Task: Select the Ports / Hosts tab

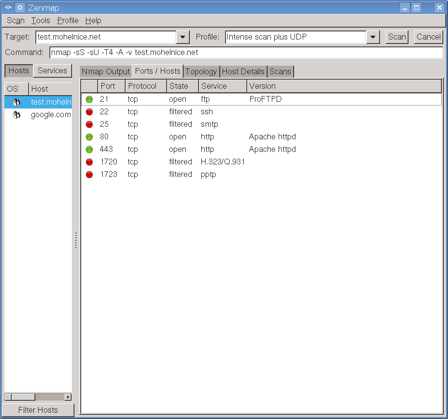Action: [x=158, y=71]
